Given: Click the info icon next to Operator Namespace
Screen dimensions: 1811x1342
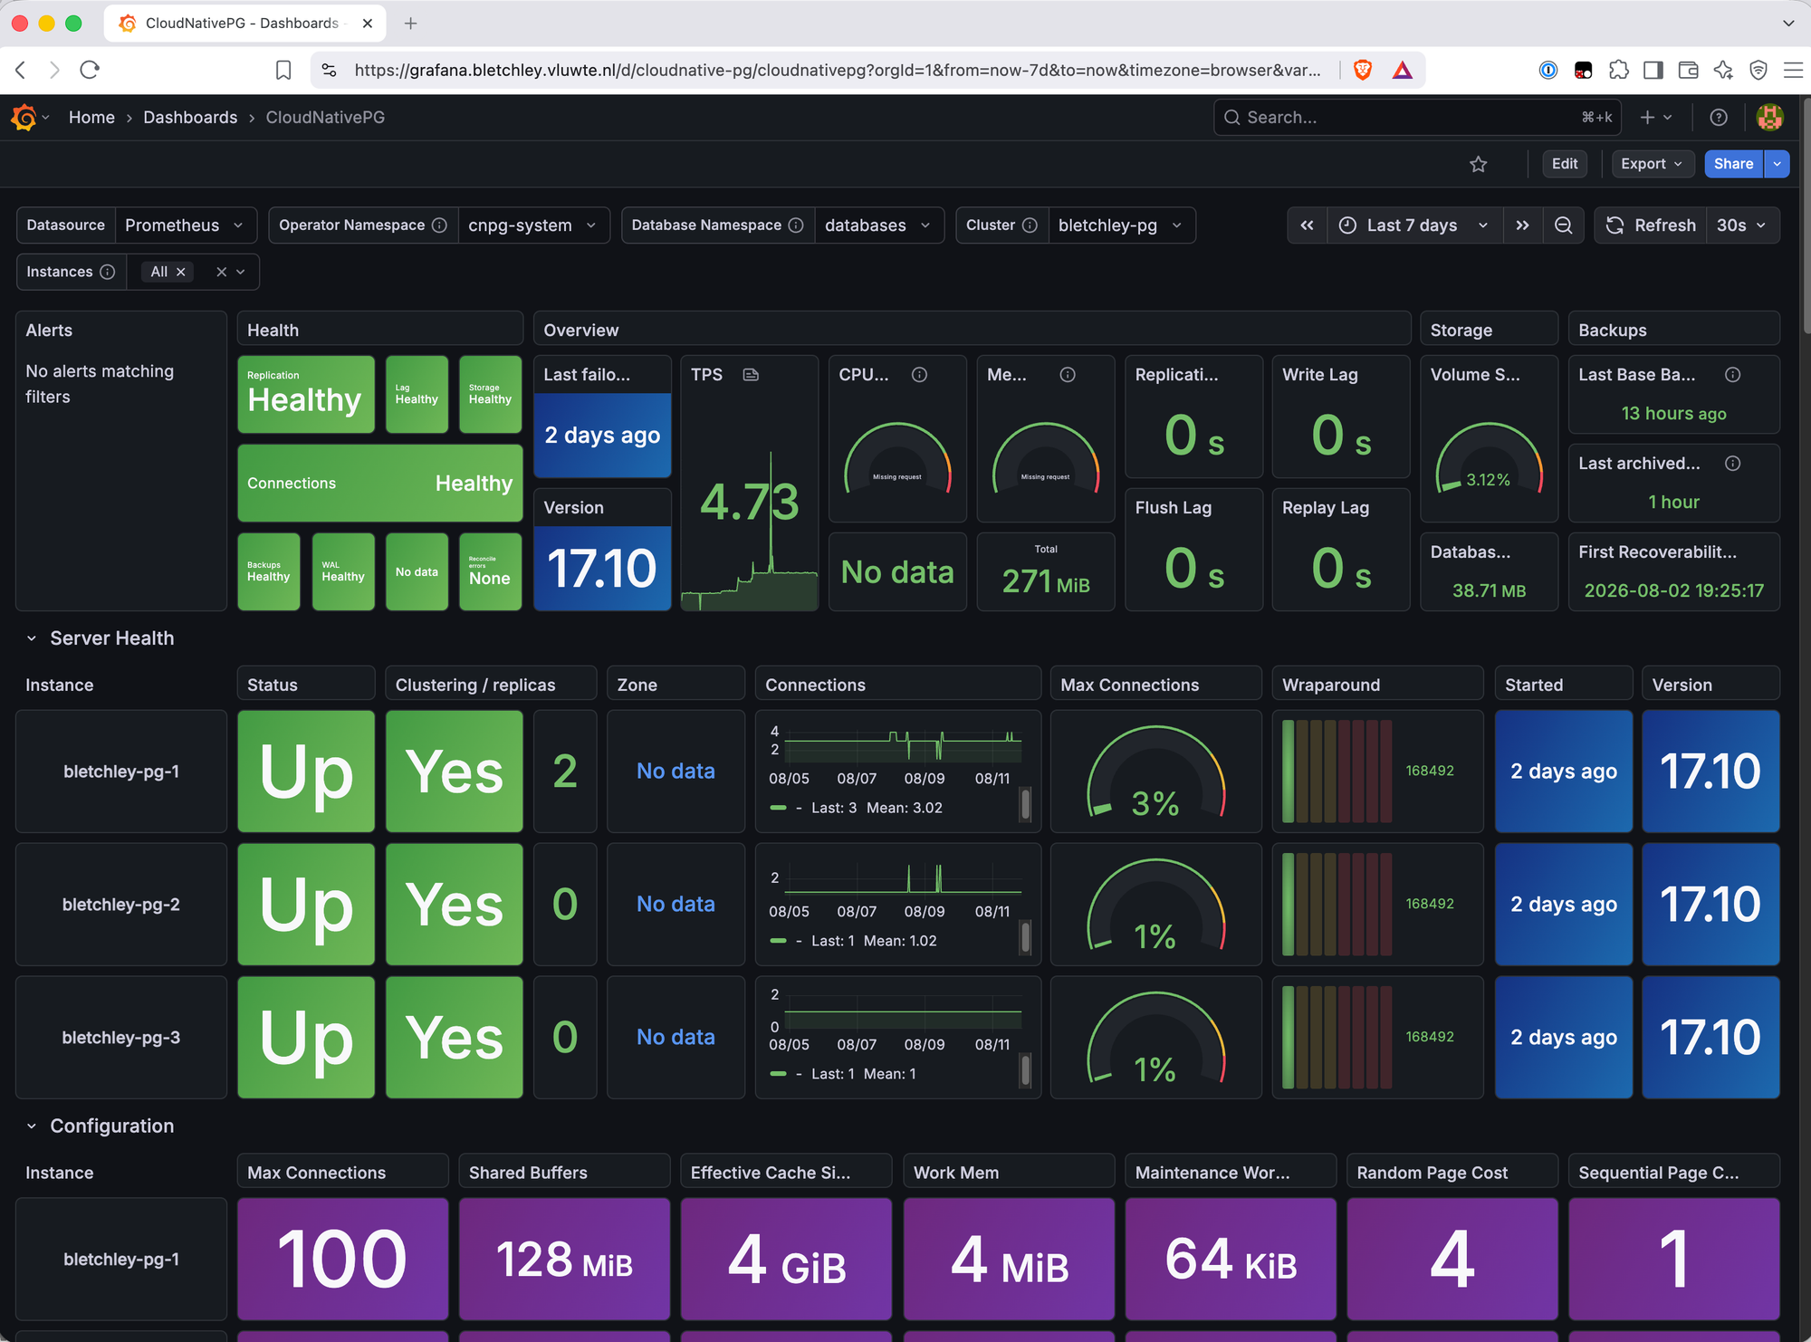Looking at the screenshot, I should point(439,225).
